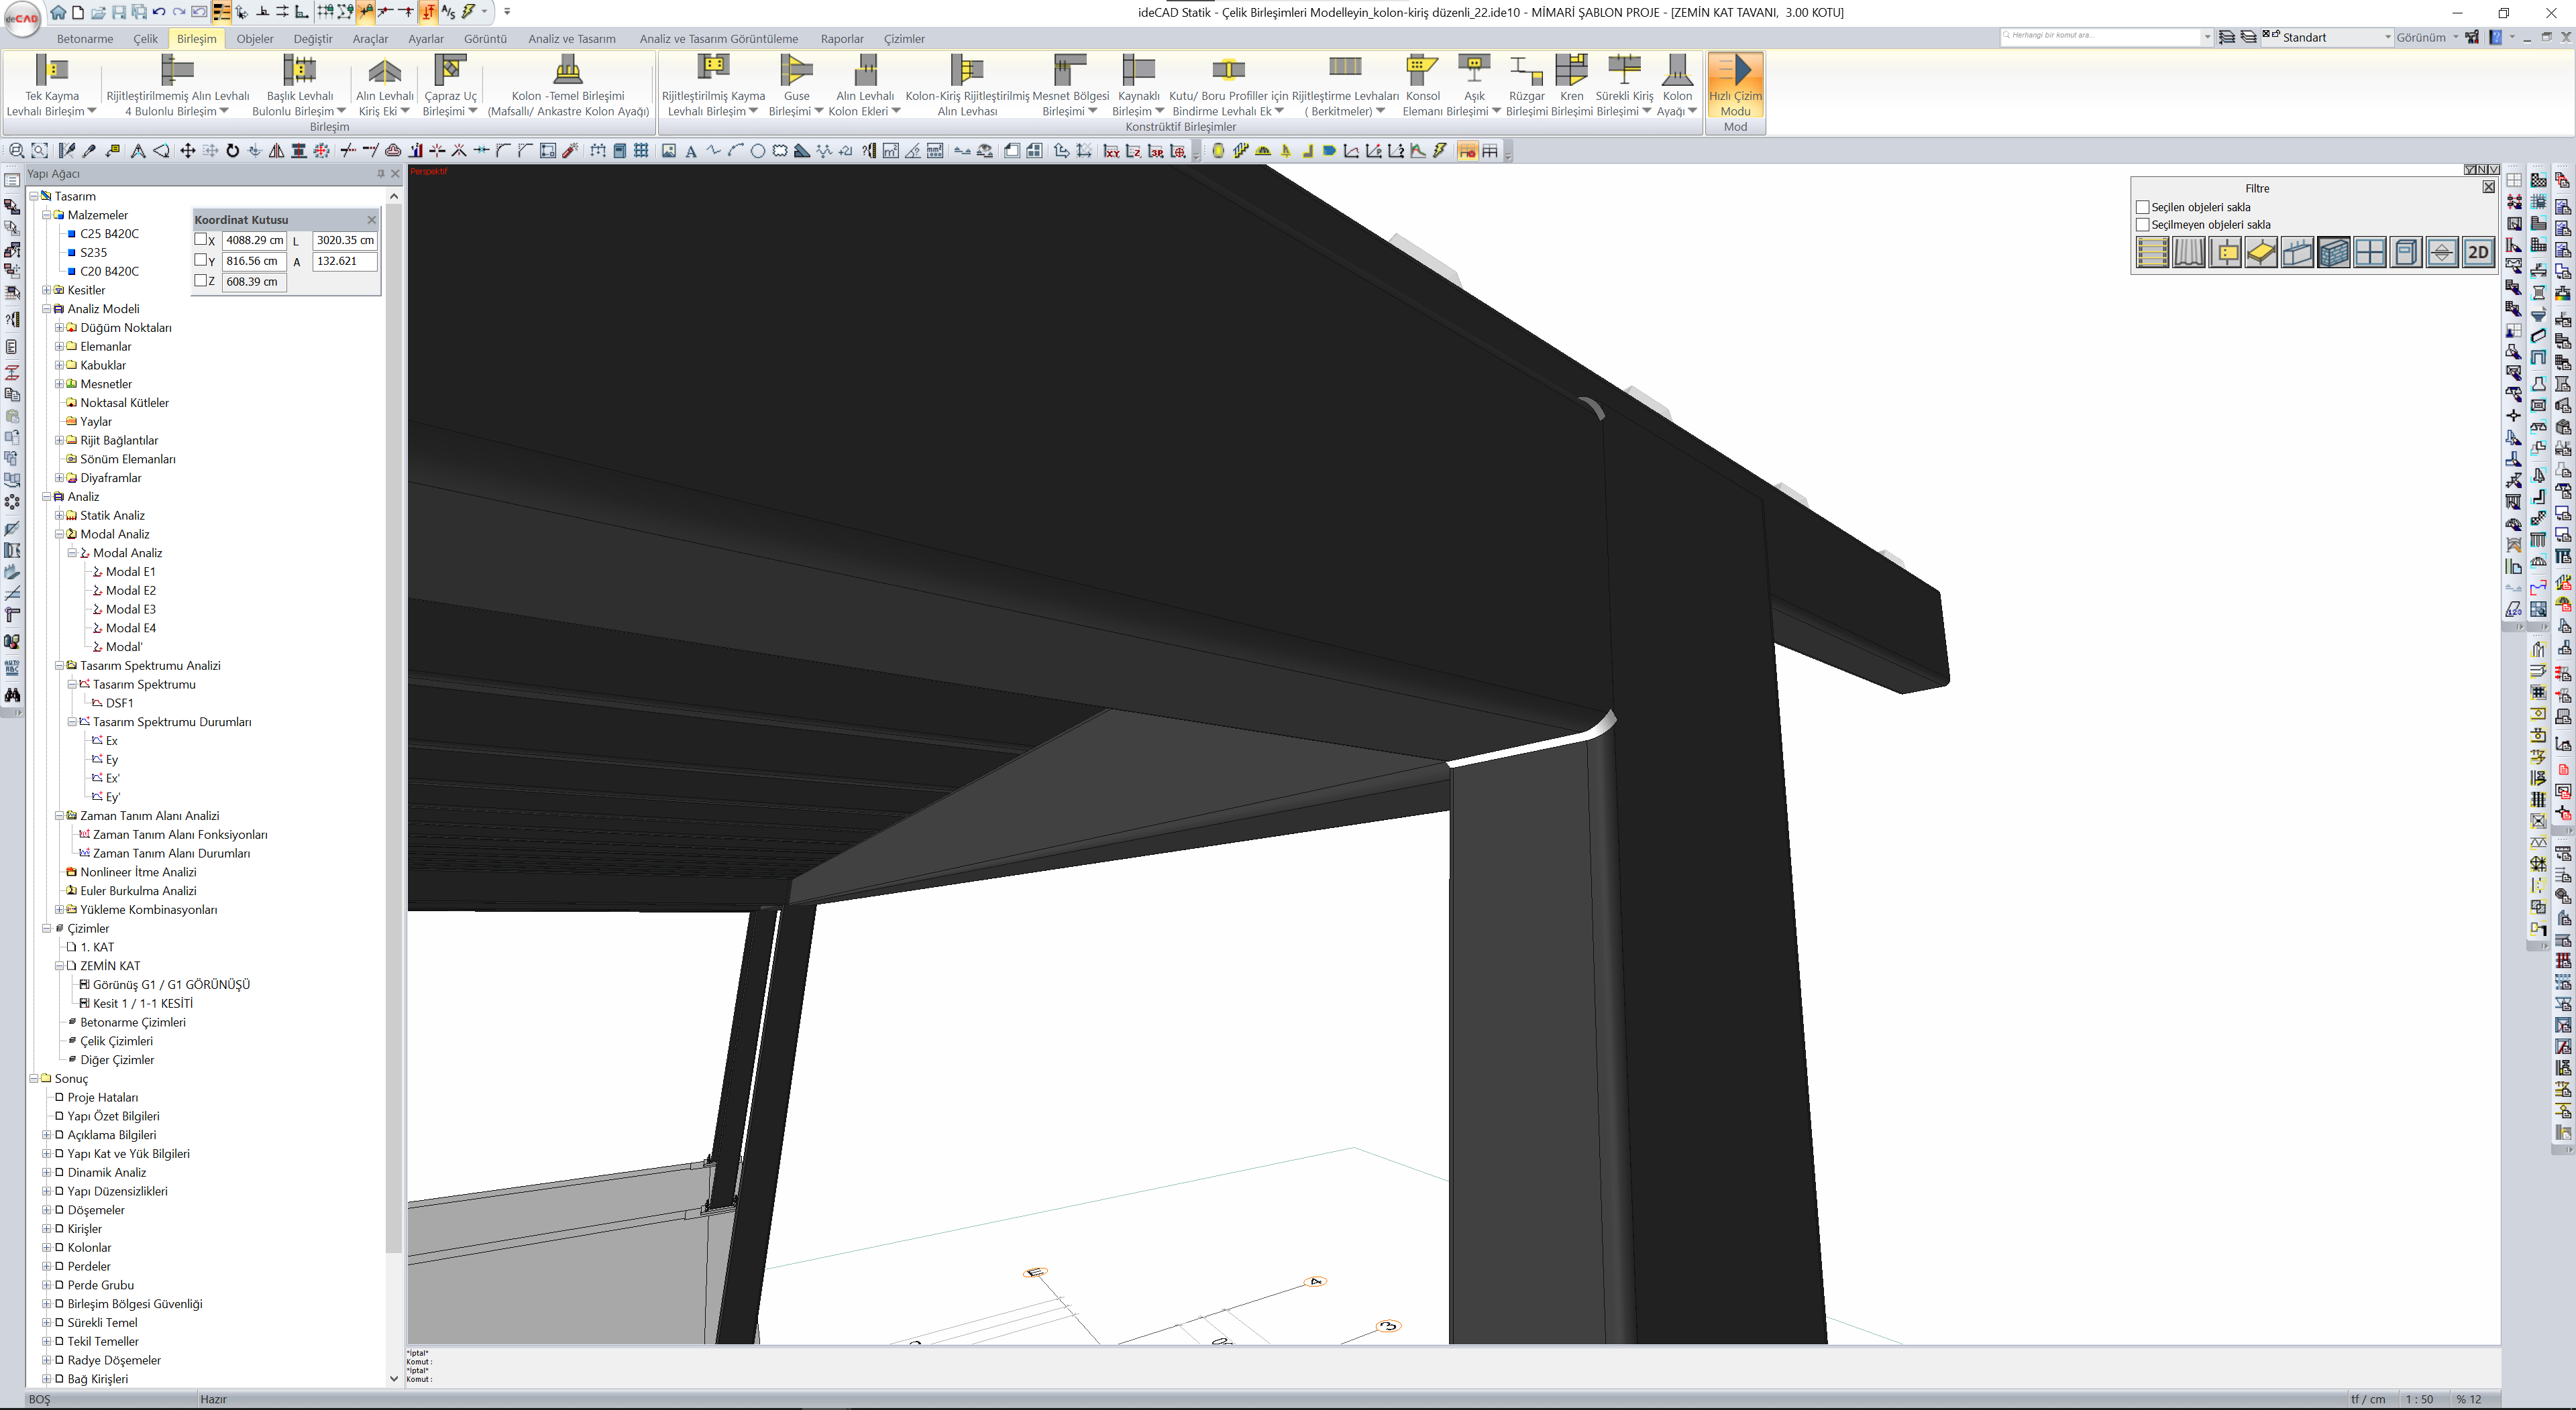2576x1410 pixels.
Task: Check Seçilmeyen objeleri sakla option
Action: tap(2143, 225)
